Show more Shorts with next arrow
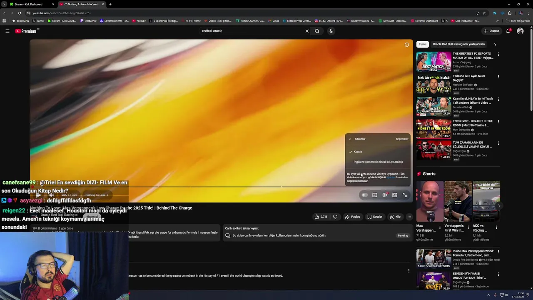This screenshot has height=300, width=533. [499, 205]
